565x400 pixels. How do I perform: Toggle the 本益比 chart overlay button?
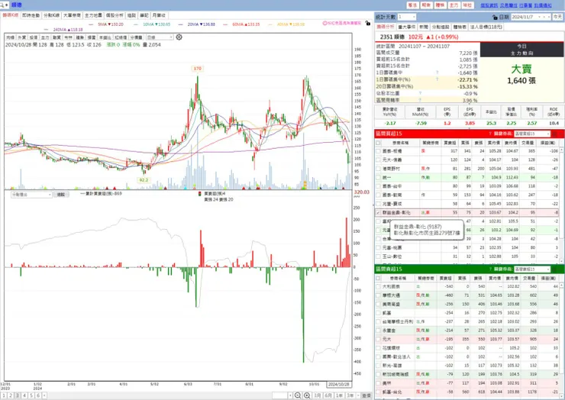tap(105, 37)
